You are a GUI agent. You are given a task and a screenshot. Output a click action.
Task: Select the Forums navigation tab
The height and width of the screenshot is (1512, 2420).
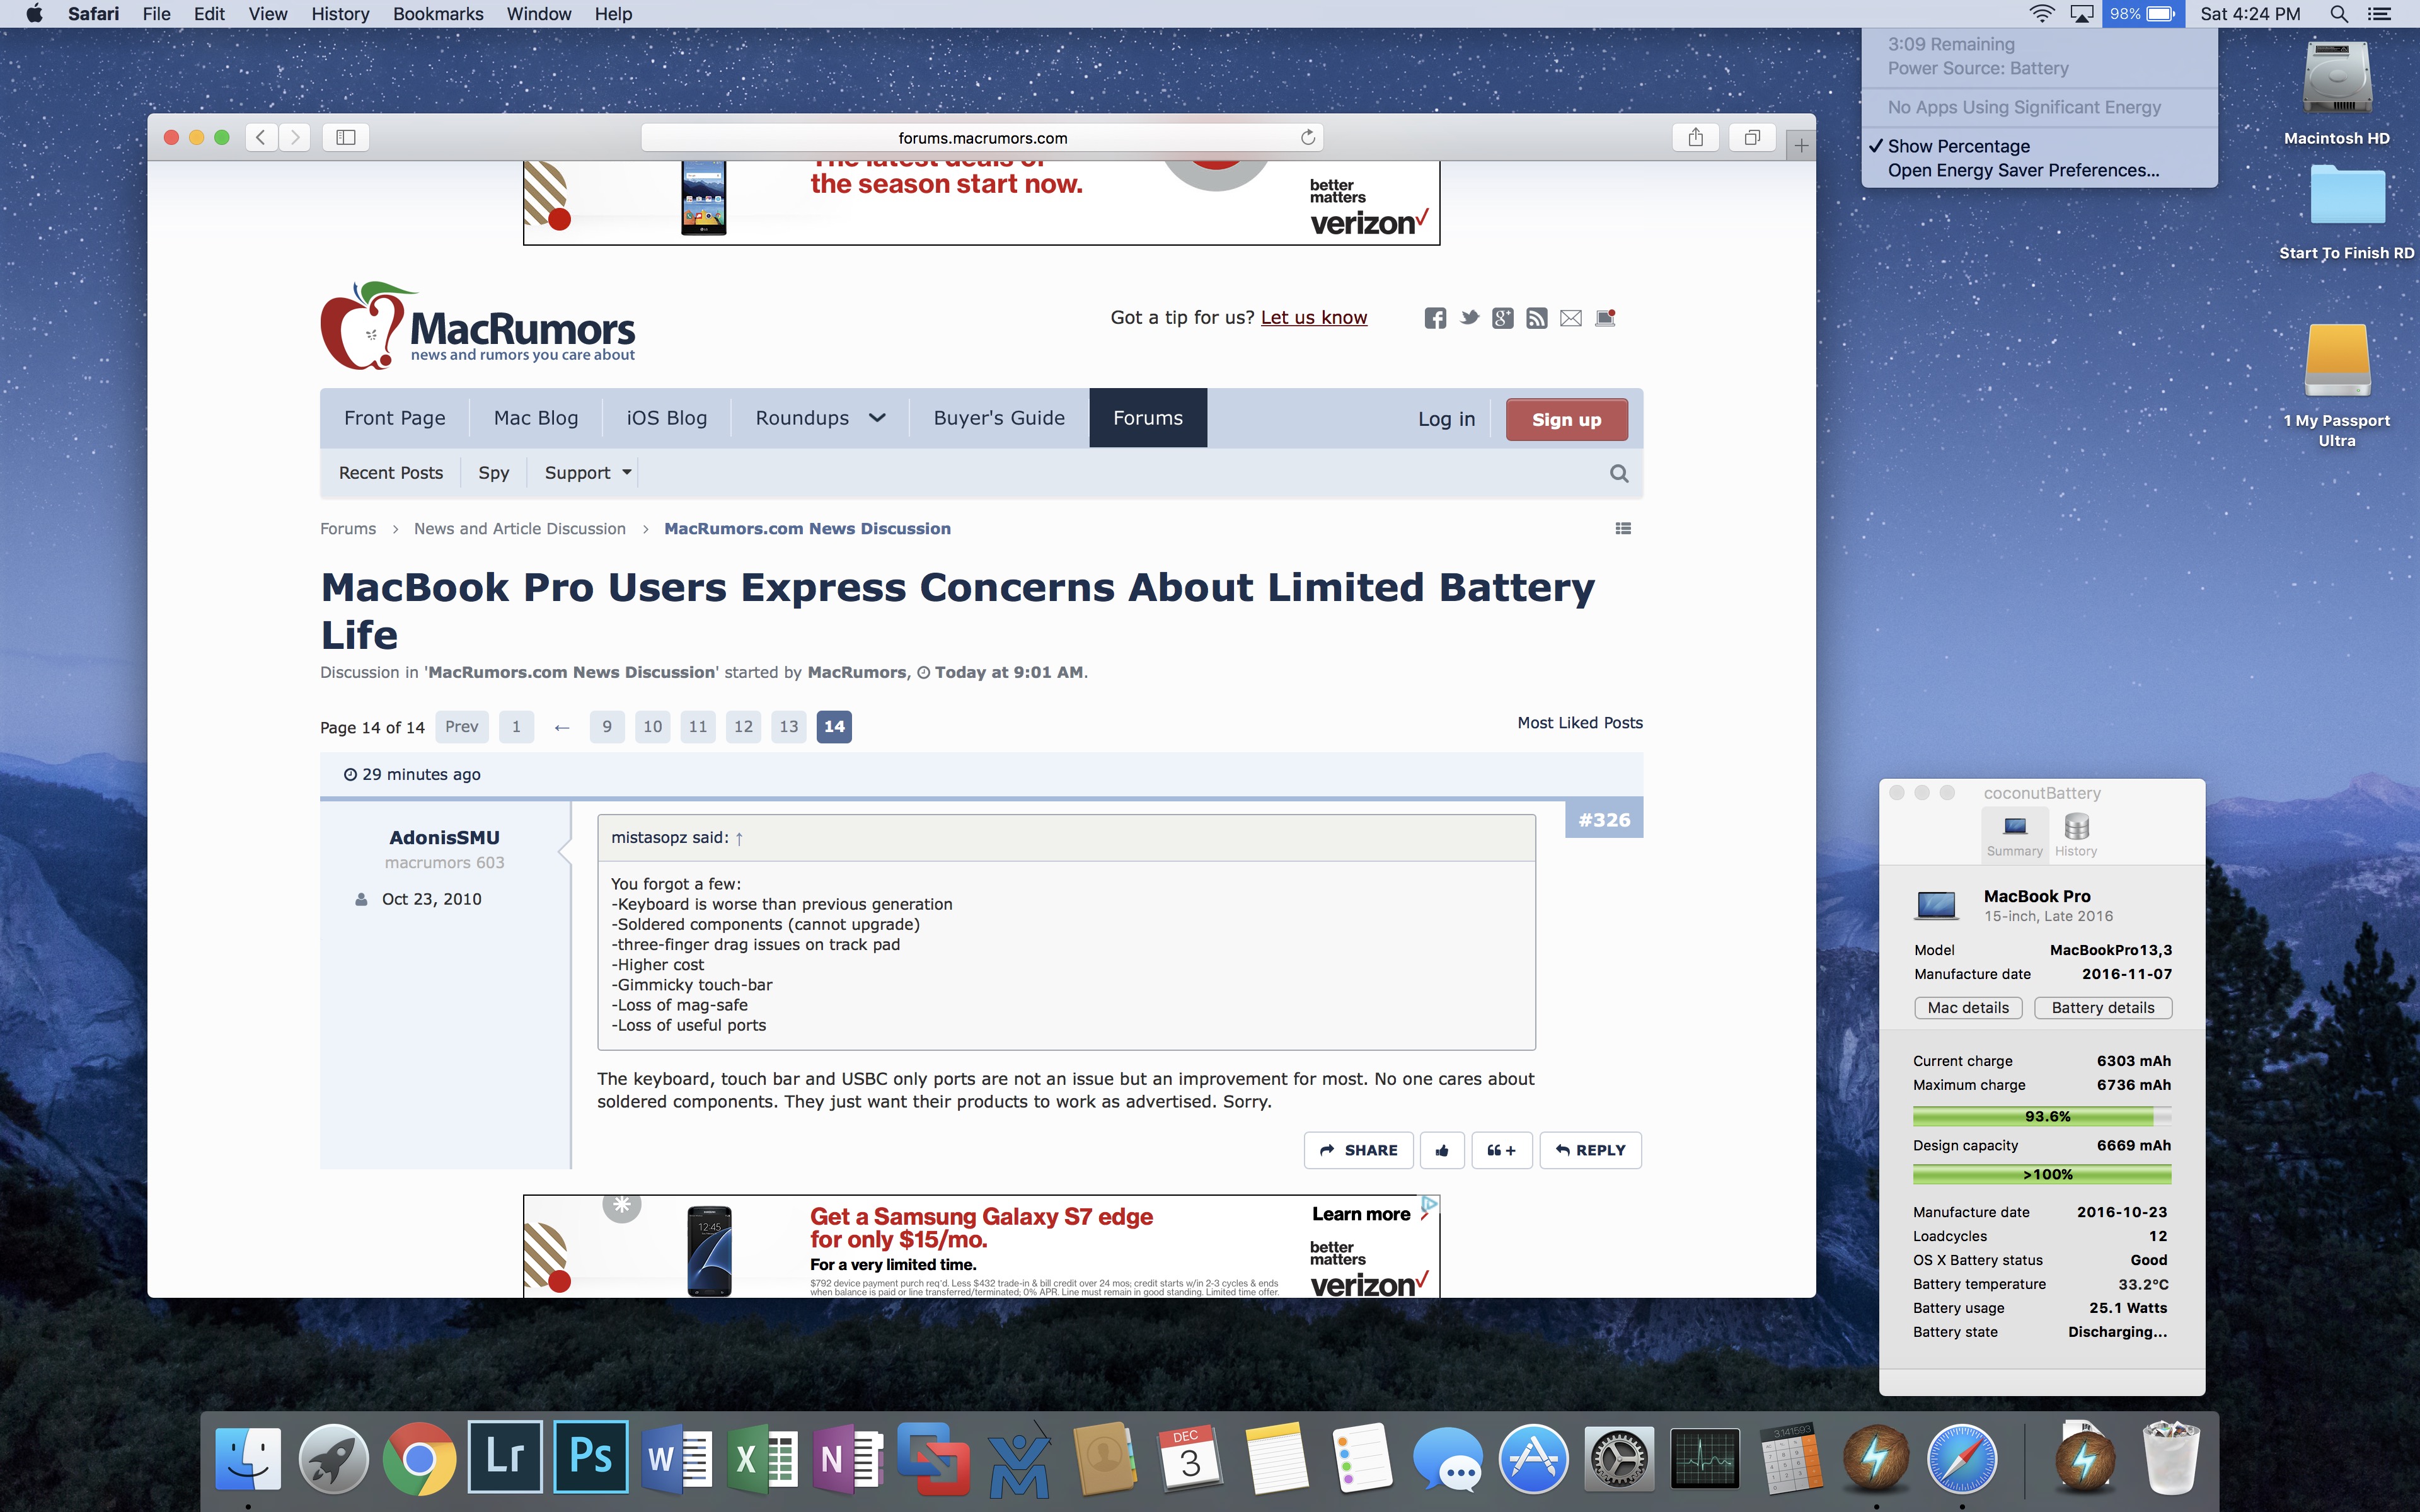(x=1148, y=418)
